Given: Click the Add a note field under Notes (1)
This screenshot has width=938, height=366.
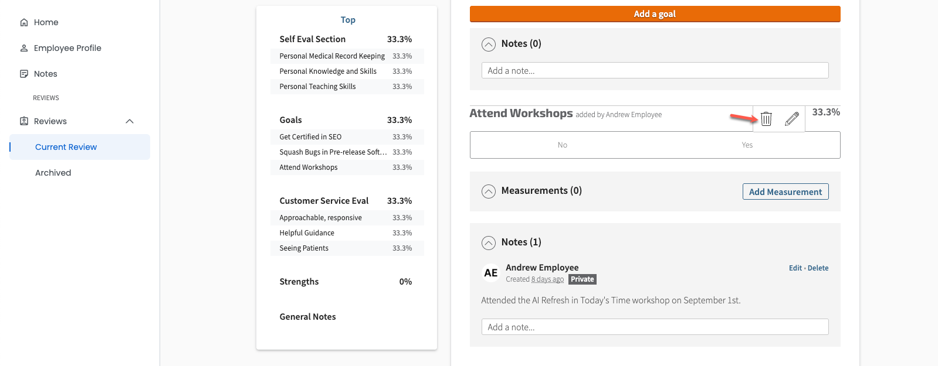Looking at the screenshot, I should click(655, 327).
